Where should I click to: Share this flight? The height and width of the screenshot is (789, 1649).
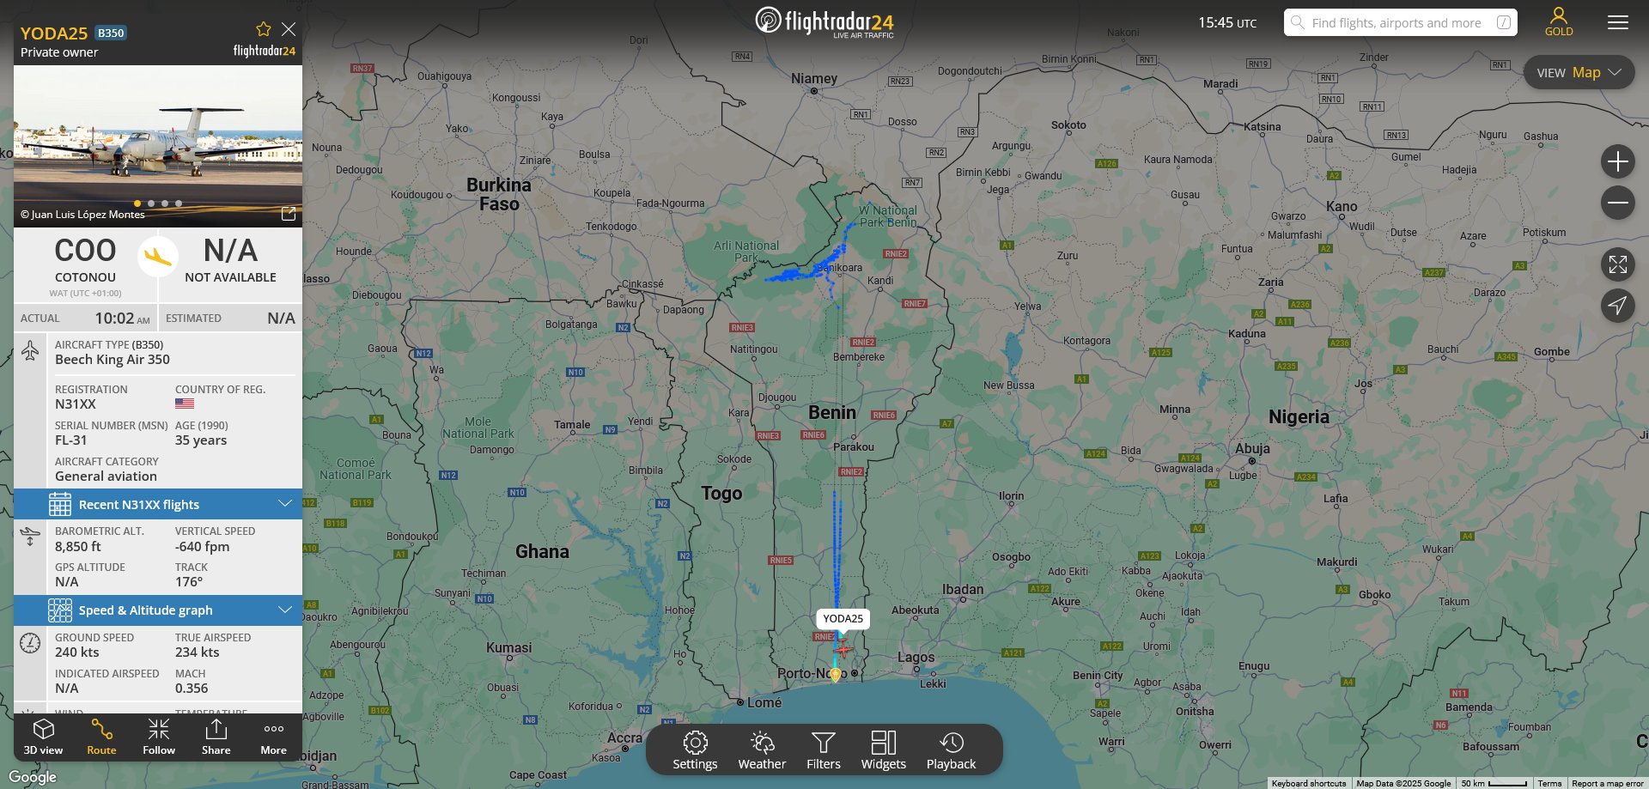tap(216, 737)
